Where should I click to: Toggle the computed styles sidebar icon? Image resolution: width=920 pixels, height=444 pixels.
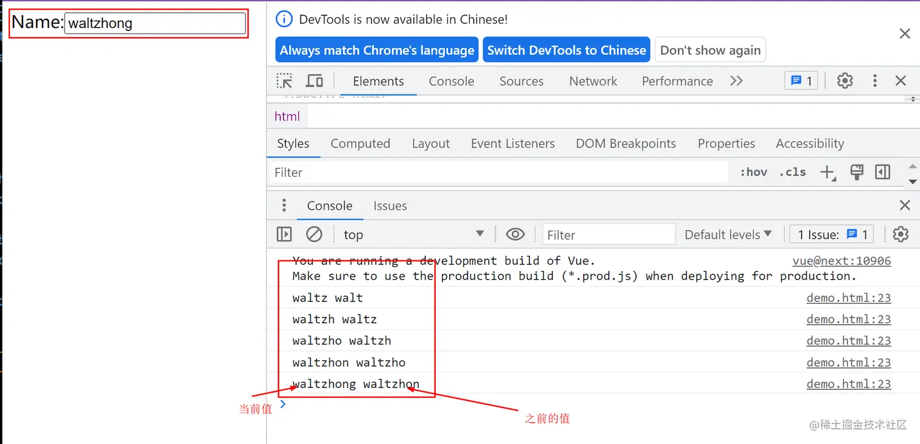[882, 172]
